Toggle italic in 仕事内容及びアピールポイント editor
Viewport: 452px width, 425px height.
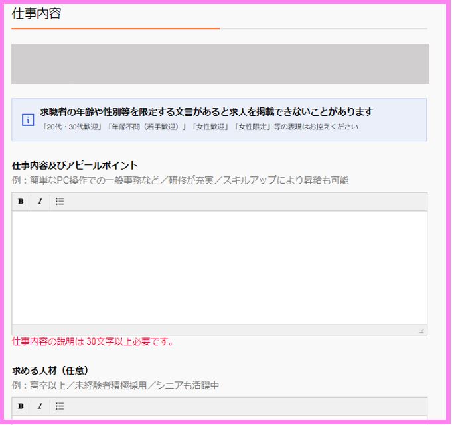click(40, 202)
